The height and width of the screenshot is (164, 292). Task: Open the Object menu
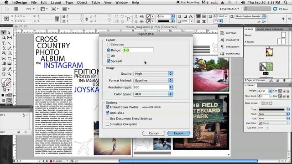point(82,2)
